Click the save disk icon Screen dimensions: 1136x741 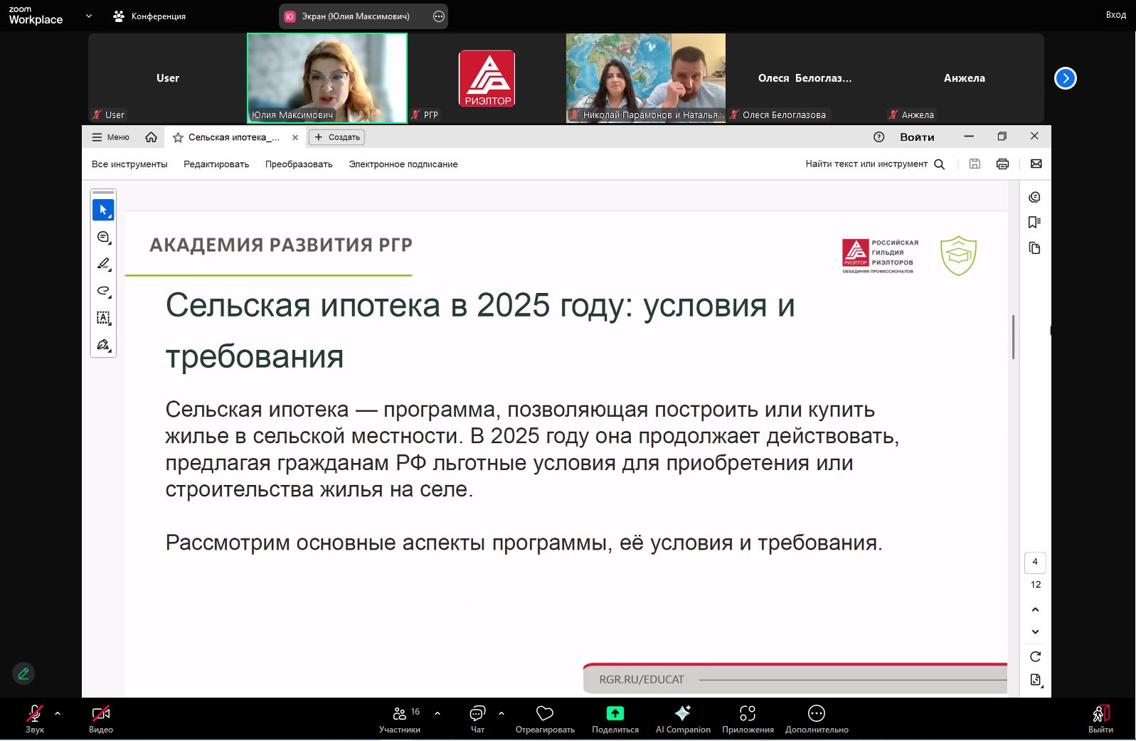pyautogui.click(x=975, y=164)
